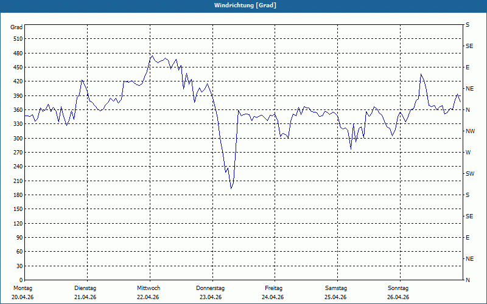Click the "NW" compass label on right axis
Viewport: 487px width, 304px height.
470,131
